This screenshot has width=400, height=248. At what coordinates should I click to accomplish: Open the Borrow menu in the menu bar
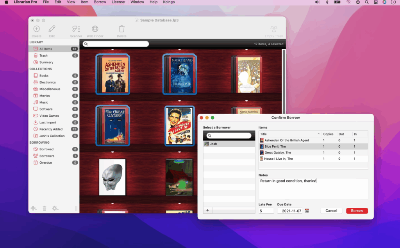[100, 2]
